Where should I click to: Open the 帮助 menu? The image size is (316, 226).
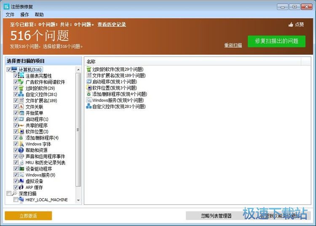39,14
